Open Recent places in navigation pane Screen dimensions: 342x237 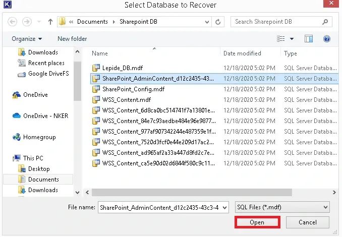click(41, 63)
